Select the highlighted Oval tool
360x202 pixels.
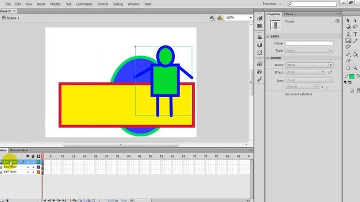tap(348, 41)
